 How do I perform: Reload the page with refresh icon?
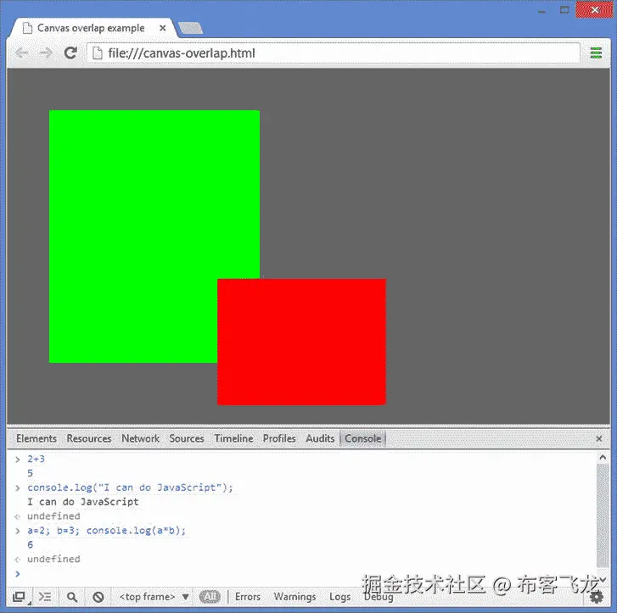pos(70,53)
